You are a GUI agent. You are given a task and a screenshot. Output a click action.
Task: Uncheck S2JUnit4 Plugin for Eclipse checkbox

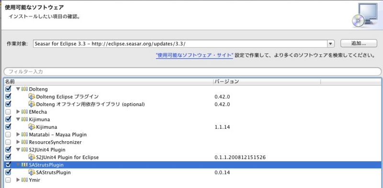[8, 157]
